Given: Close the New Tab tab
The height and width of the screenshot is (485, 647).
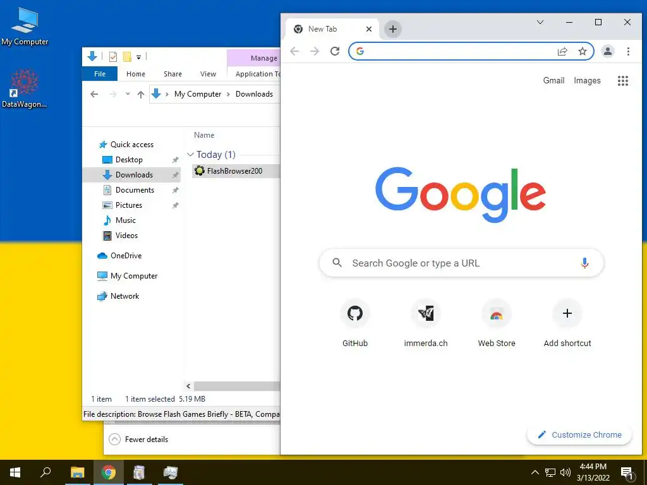Looking at the screenshot, I should (x=369, y=29).
